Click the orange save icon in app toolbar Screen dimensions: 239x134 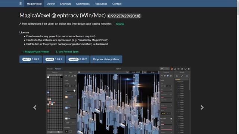(172, 69)
